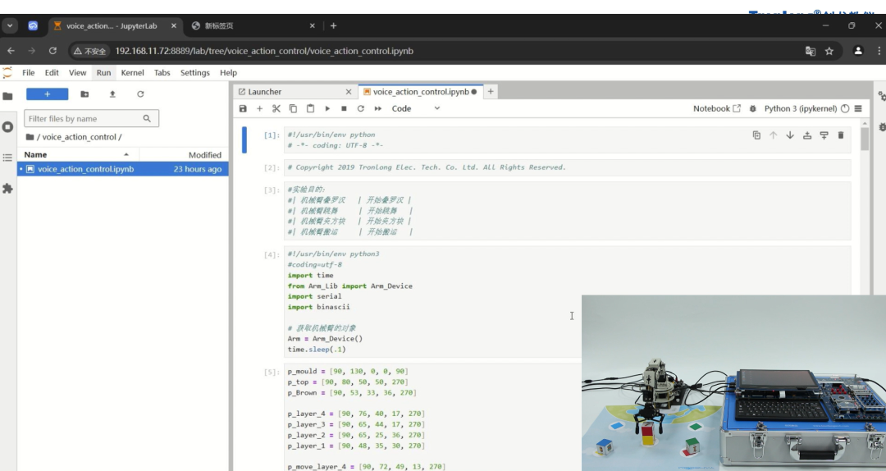
Task: Restart kernel and run all cells
Action: pyautogui.click(x=378, y=108)
